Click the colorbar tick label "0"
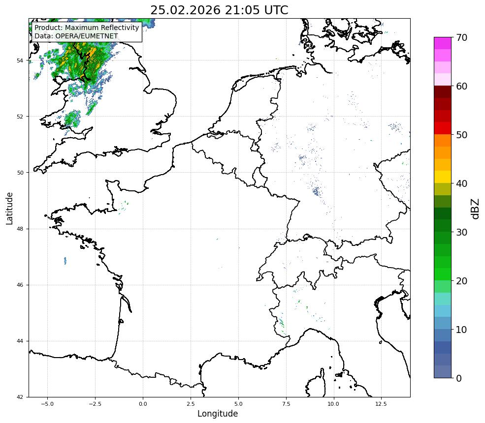Screen dimensions: 485x423 coord(459,378)
